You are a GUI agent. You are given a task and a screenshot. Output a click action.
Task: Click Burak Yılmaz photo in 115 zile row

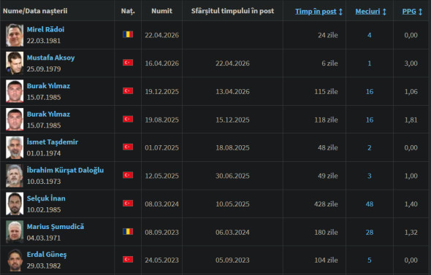point(15,91)
